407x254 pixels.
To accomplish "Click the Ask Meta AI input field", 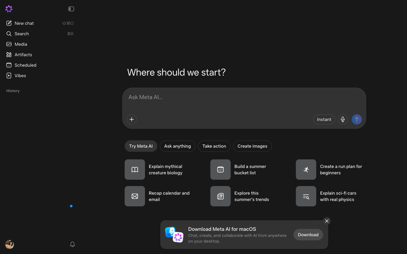I will pos(244,97).
